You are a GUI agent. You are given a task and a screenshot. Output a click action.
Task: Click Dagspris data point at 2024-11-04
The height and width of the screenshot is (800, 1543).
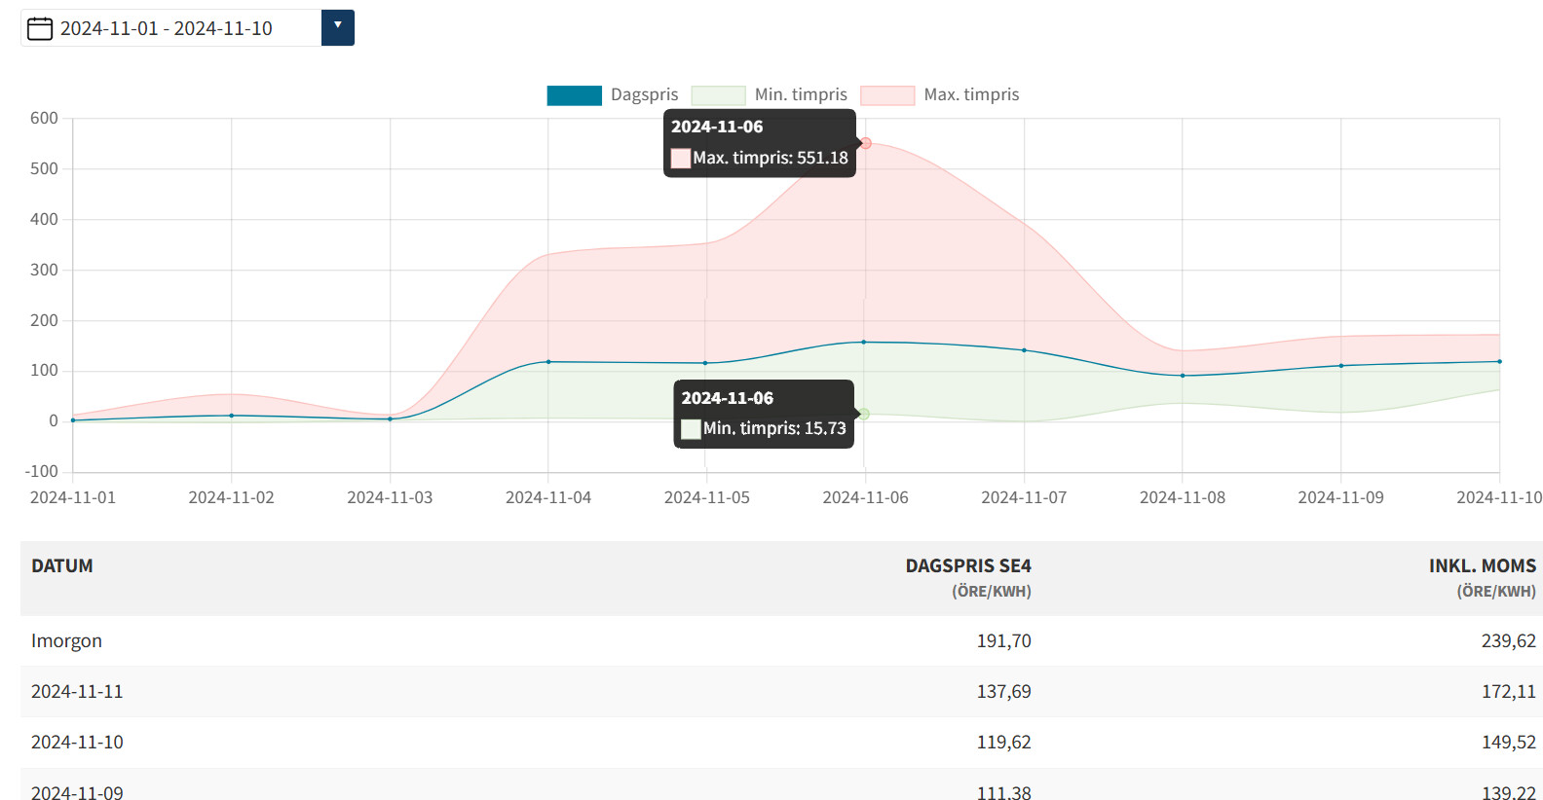pyautogui.click(x=548, y=362)
